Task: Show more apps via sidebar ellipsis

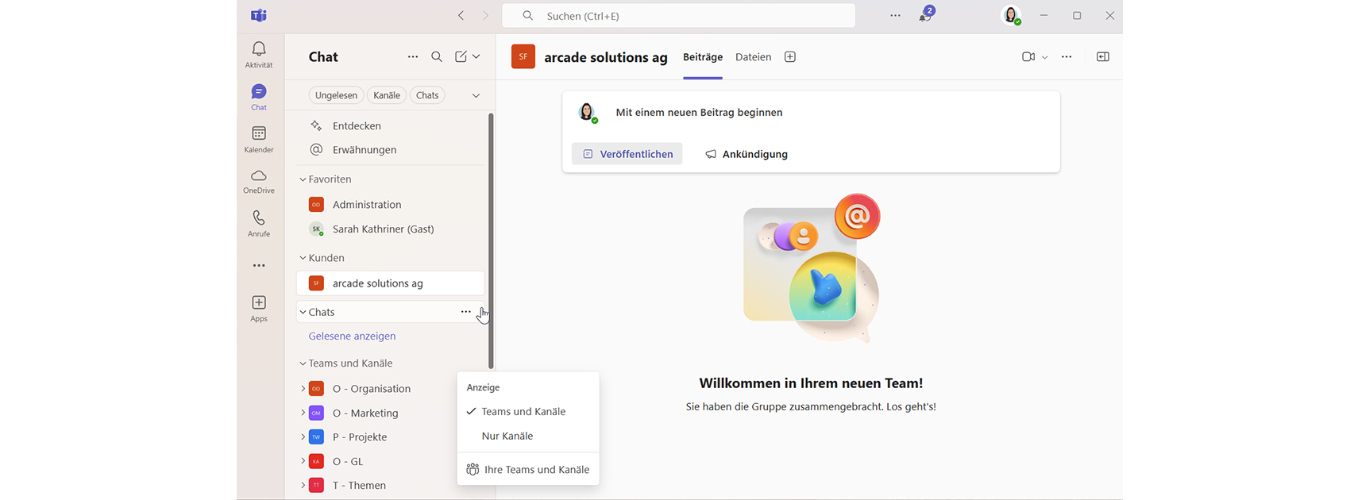Action: [259, 266]
